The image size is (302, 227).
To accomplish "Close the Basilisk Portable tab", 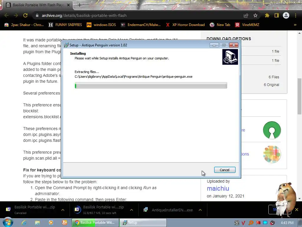I will [68, 5].
